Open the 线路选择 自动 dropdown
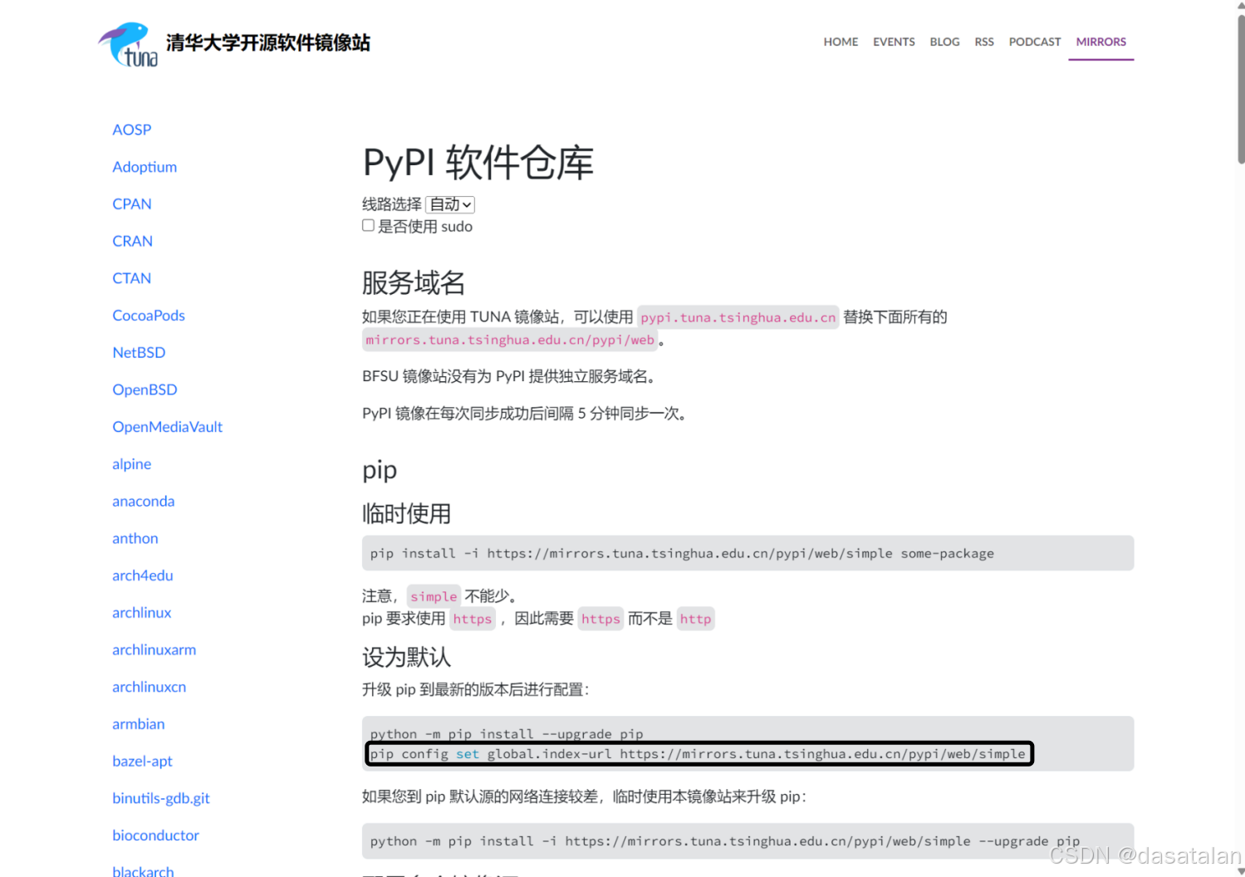The image size is (1245, 877). tap(450, 204)
